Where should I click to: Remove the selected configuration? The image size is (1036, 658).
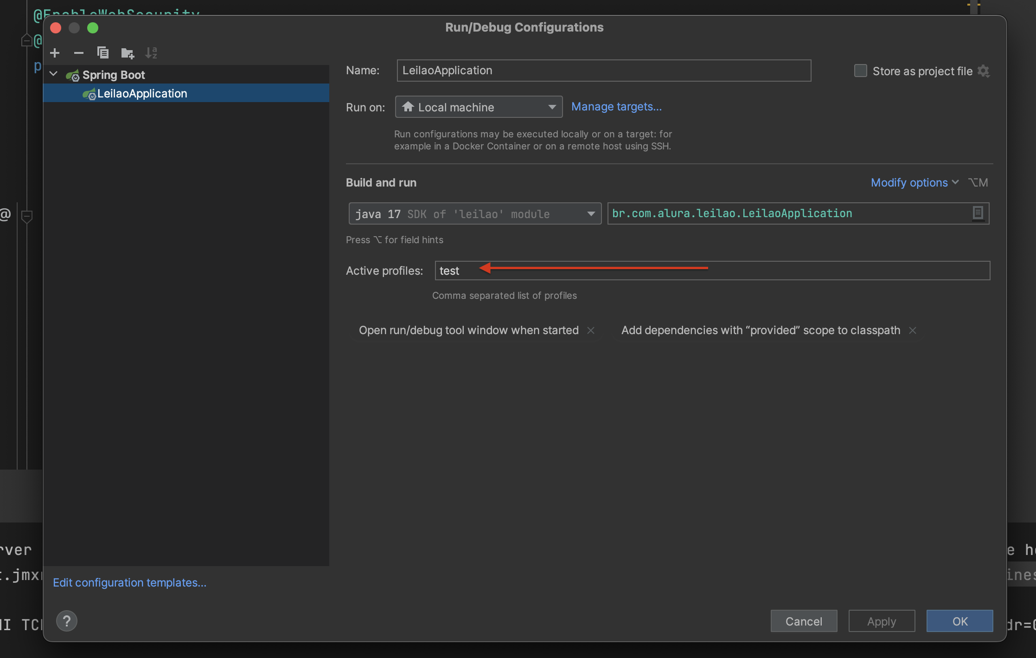point(78,53)
